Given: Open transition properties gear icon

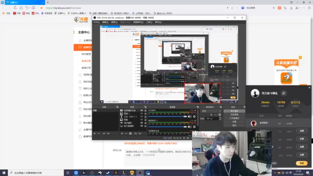Looking at the screenshot, I should click(219, 115).
